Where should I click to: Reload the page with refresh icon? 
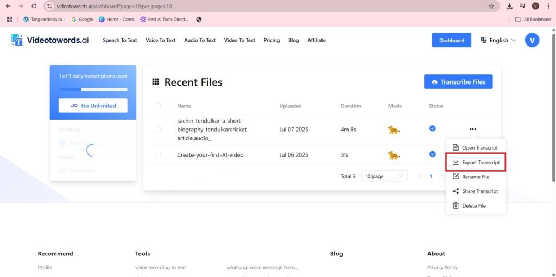34,6
